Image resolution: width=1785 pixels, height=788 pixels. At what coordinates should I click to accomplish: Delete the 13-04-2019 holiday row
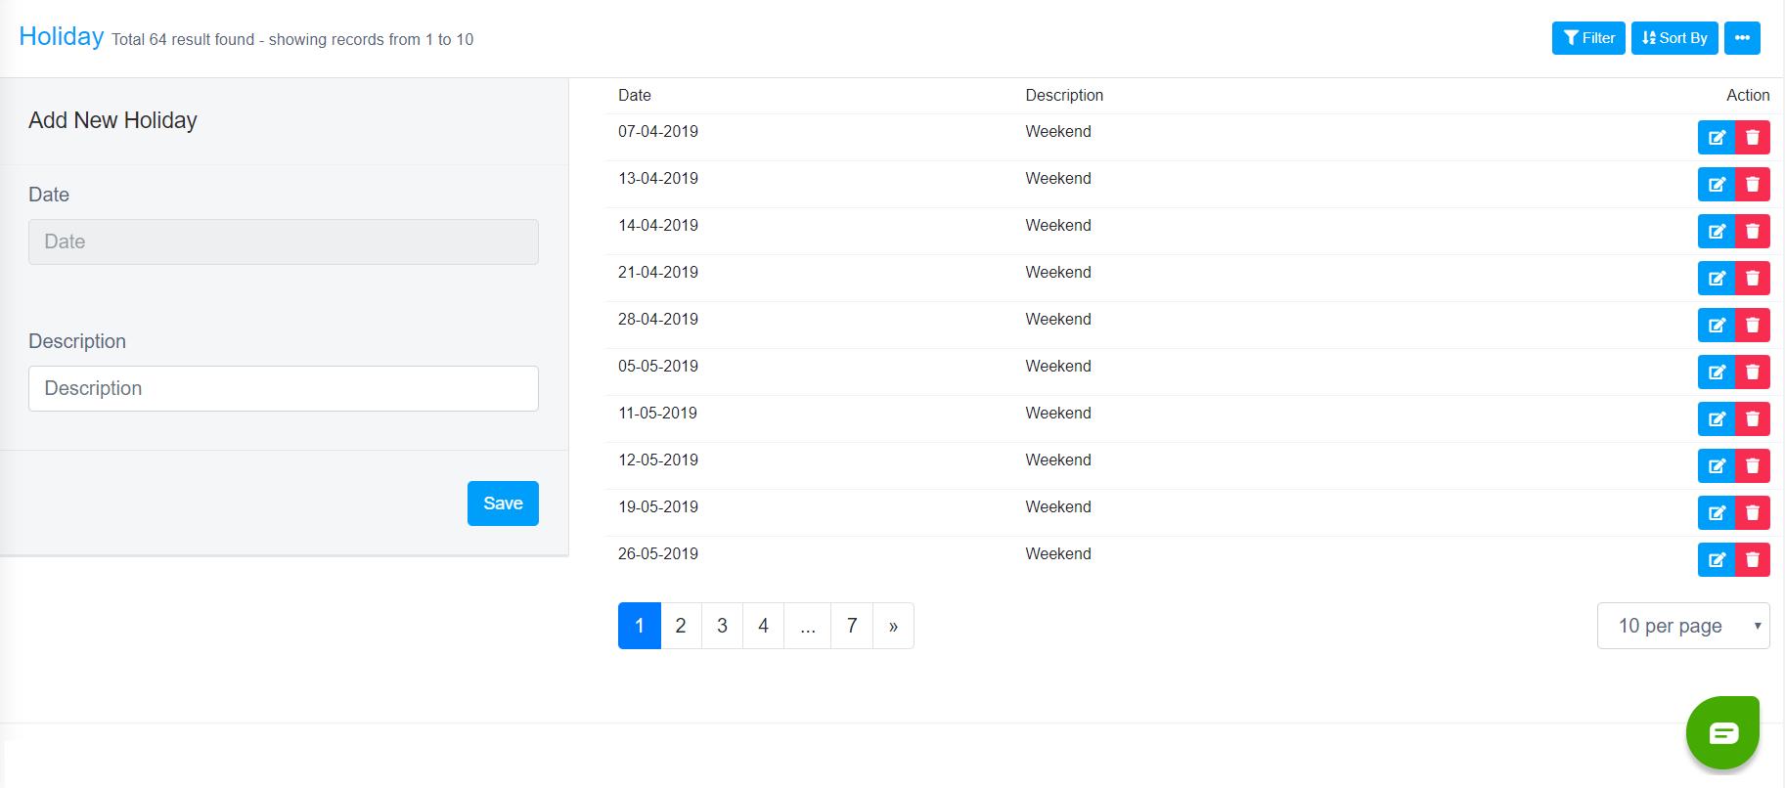click(x=1752, y=185)
